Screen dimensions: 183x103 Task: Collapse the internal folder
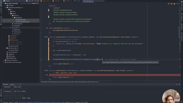tap(11, 15)
